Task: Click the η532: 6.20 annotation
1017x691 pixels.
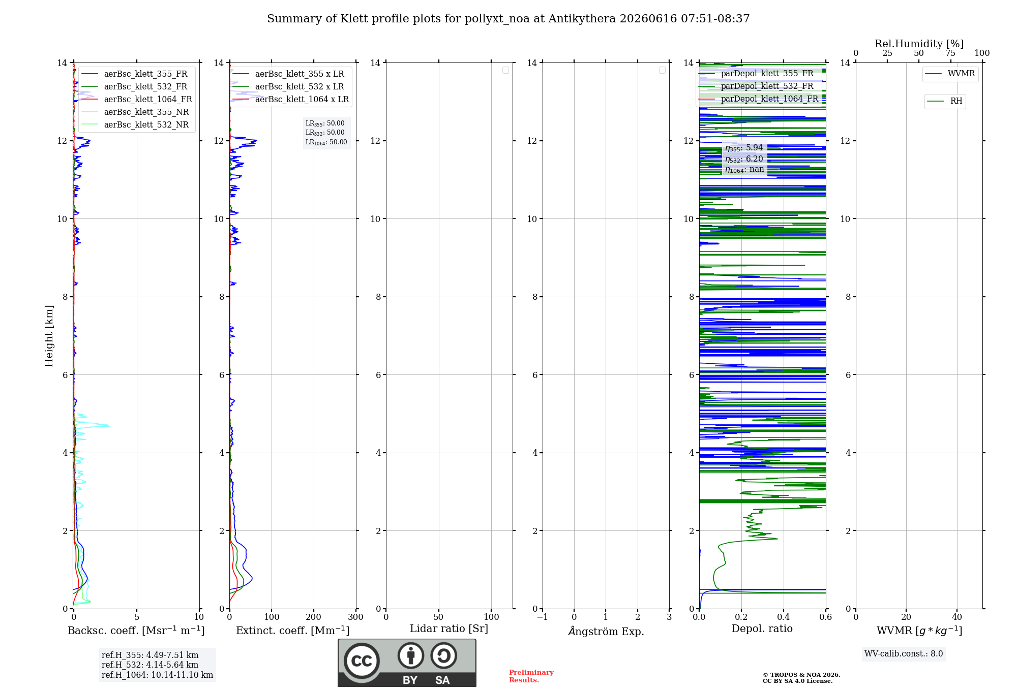Action: [x=744, y=159]
